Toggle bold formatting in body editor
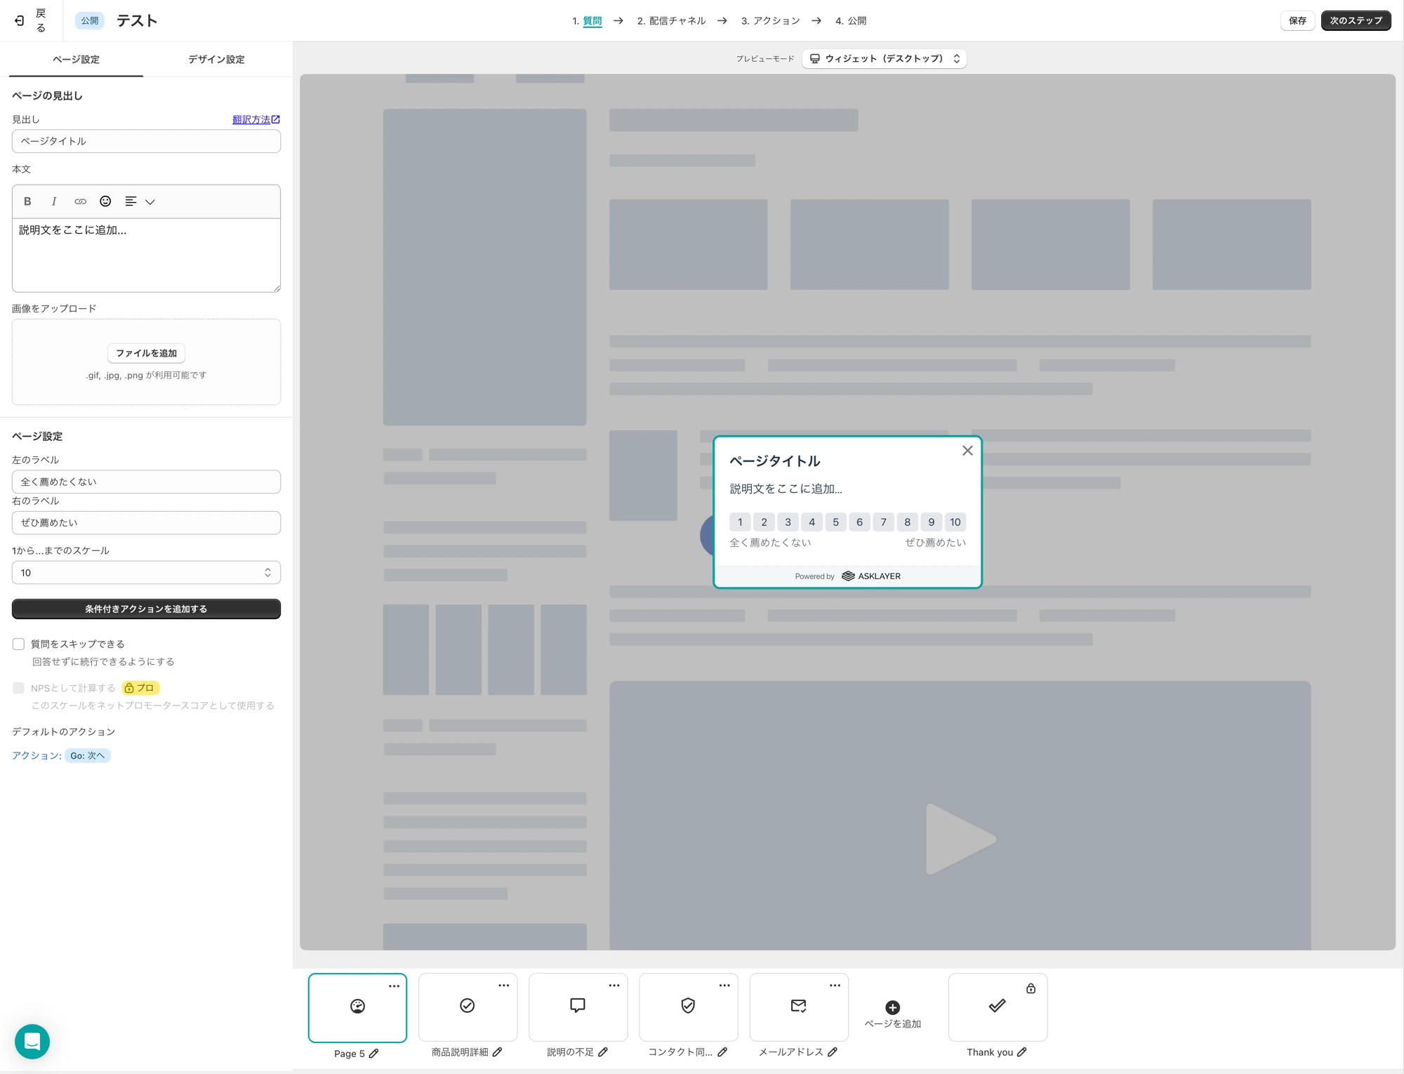This screenshot has width=1404, height=1074. (27, 201)
